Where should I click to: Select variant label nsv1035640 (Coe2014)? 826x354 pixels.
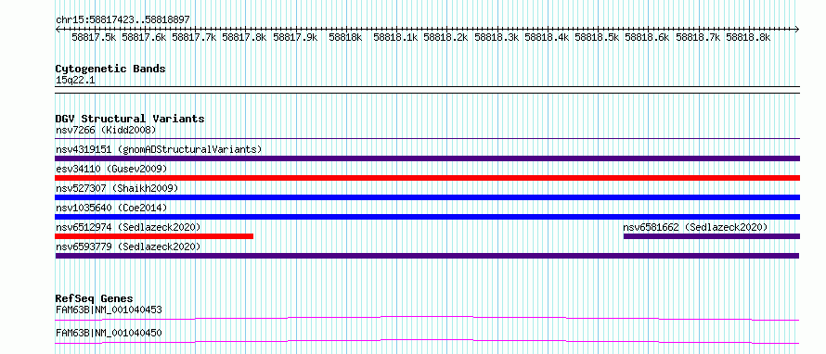(111, 208)
